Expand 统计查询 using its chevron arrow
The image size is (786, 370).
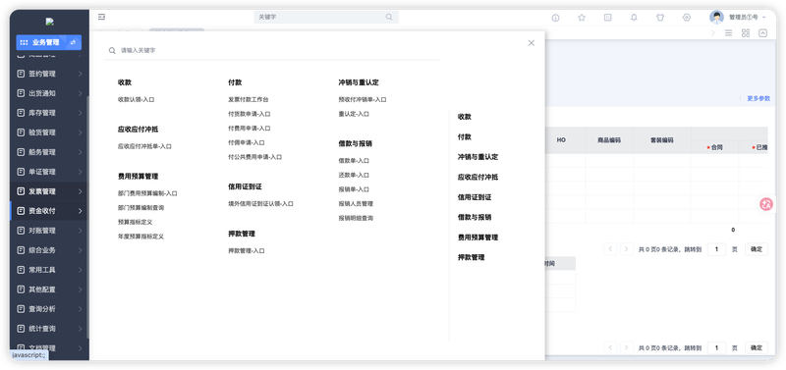[81, 329]
